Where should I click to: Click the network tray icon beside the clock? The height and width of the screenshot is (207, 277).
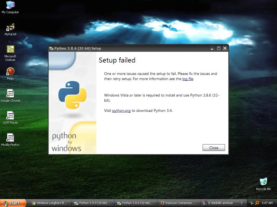click(252, 203)
